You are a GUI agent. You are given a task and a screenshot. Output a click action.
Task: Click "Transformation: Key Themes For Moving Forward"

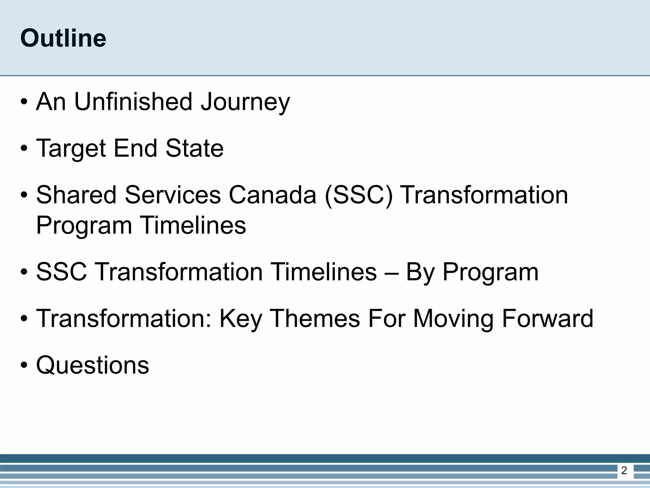click(315, 319)
